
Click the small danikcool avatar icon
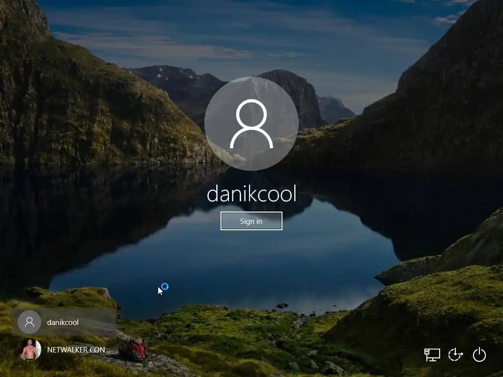[x=29, y=322]
